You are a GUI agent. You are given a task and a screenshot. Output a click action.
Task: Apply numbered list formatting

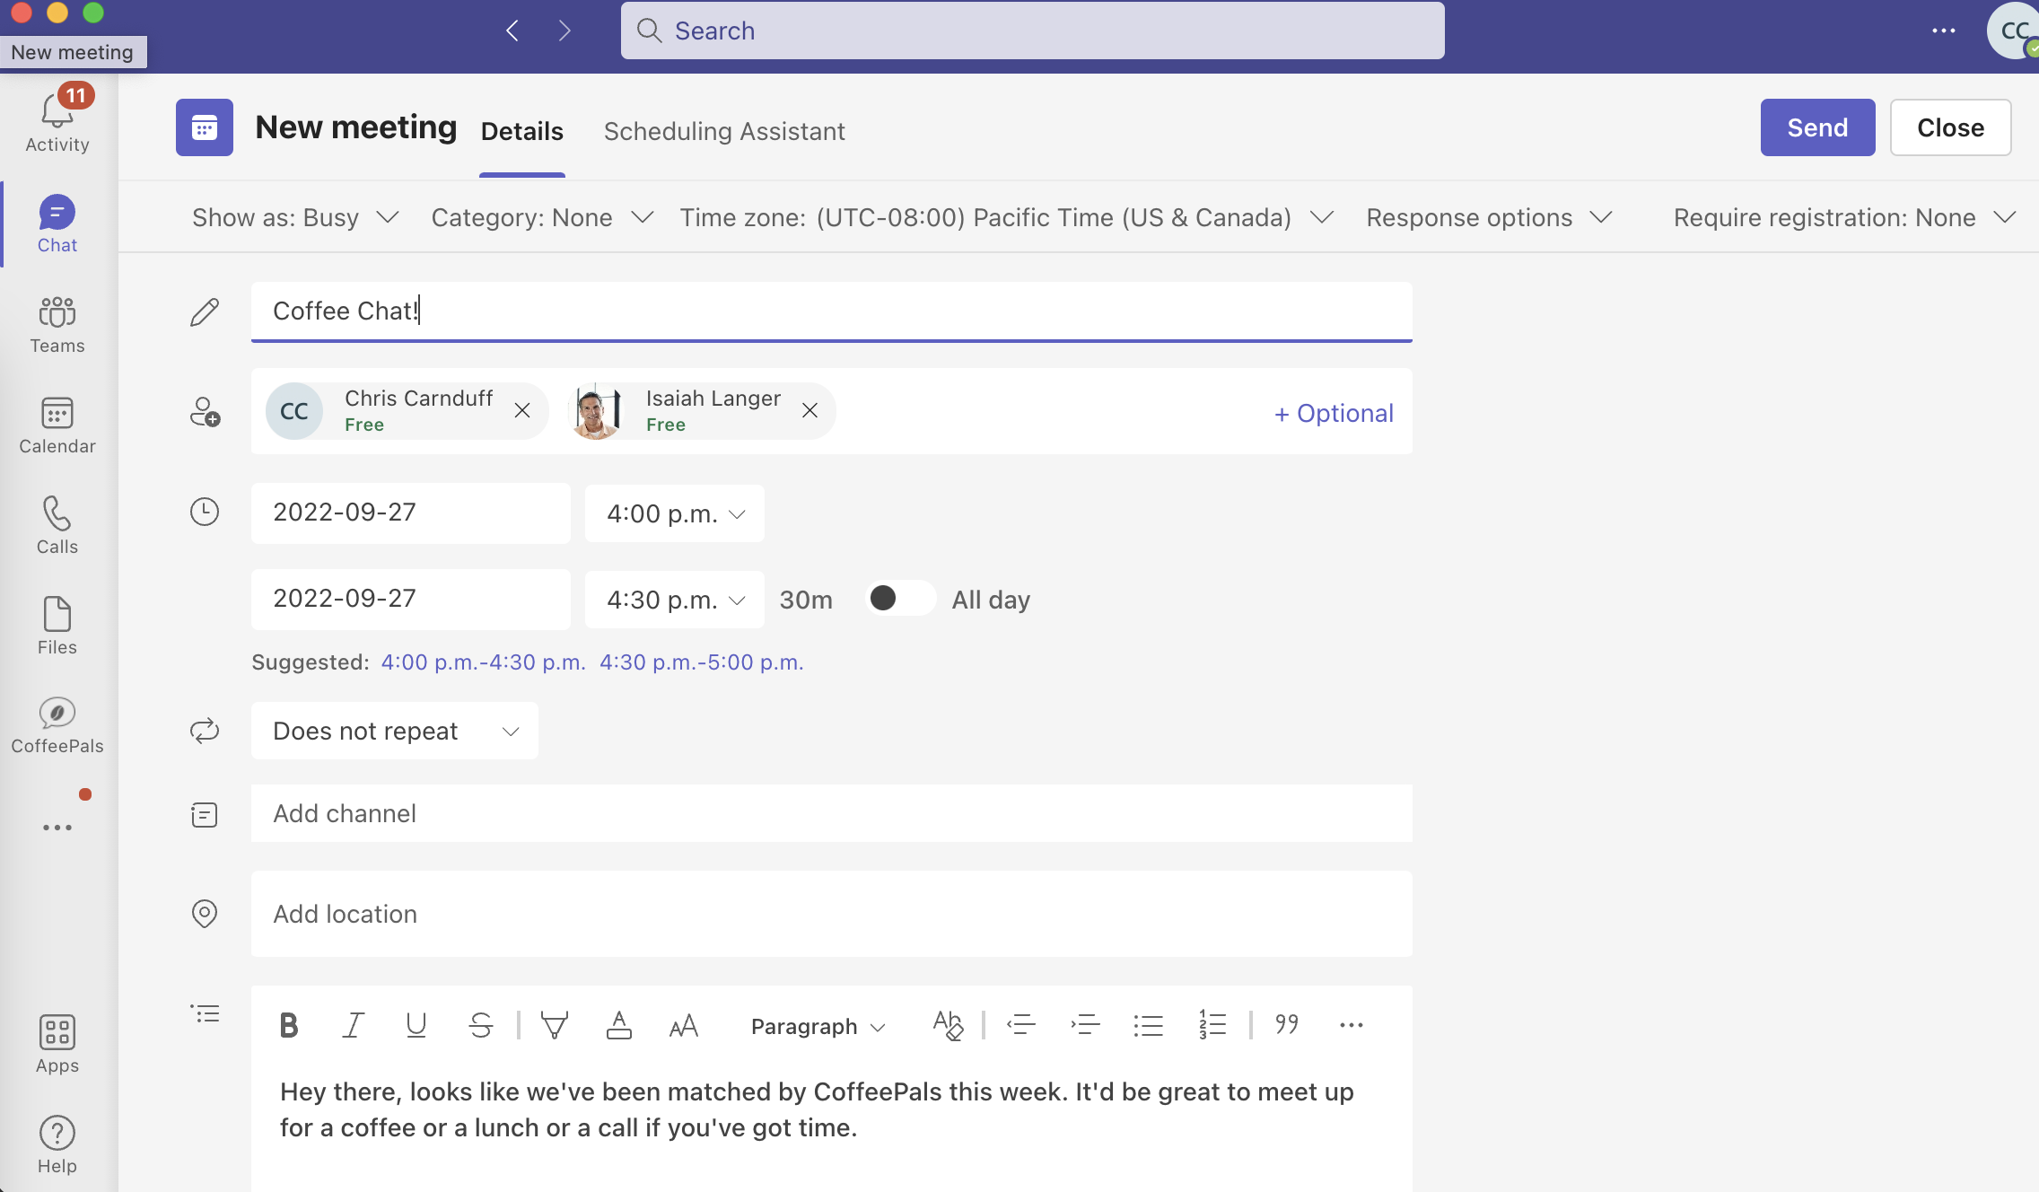pyautogui.click(x=1212, y=1025)
